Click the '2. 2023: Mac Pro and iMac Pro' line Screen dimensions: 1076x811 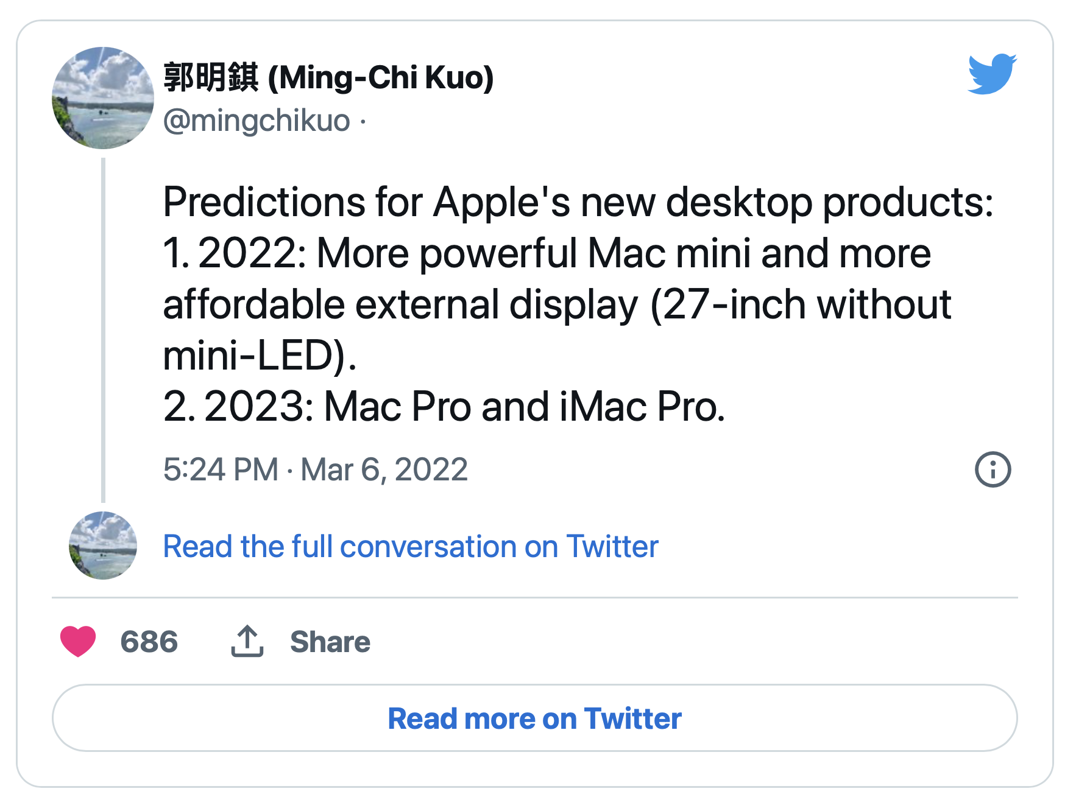444,406
